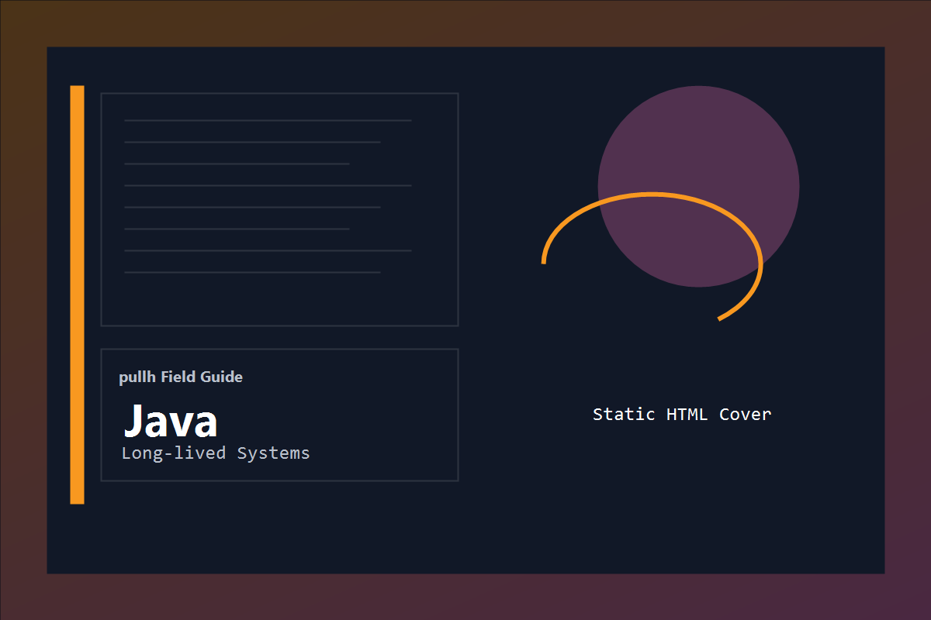This screenshot has width=931, height=620.
Task: Click the second placeholder line from top
Action: click(x=252, y=143)
